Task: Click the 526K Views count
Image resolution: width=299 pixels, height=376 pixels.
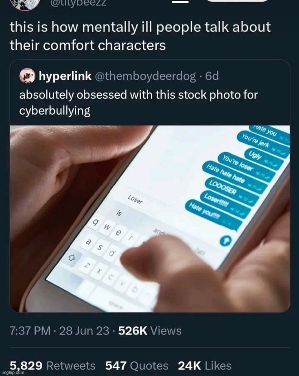Action: pyautogui.click(x=150, y=331)
